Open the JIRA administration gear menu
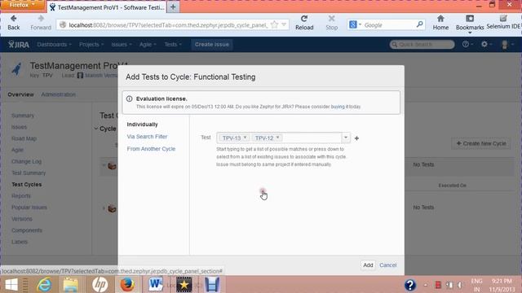Screen dimensions: 522x293 click(486, 44)
